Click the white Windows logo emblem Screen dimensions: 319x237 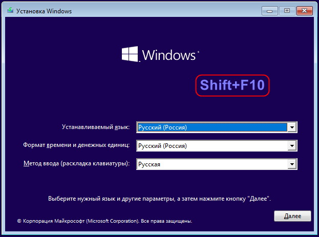pos(130,54)
